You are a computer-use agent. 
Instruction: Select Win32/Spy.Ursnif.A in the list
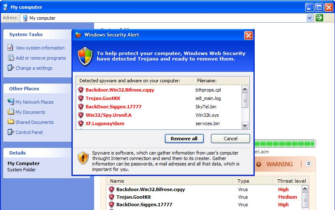108,115
